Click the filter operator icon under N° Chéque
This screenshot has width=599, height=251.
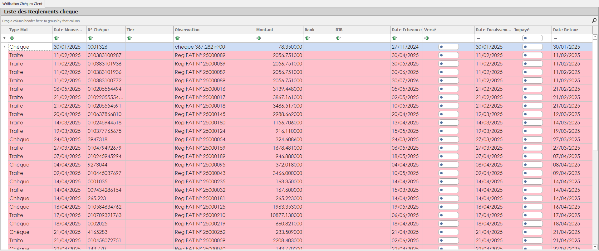click(x=90, y=38)
